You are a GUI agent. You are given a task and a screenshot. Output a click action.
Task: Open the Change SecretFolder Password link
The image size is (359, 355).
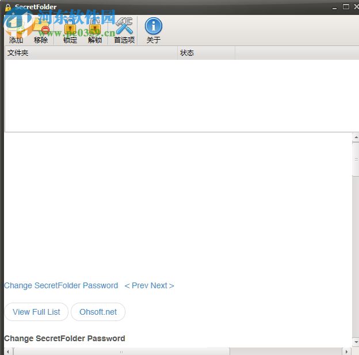61,285
